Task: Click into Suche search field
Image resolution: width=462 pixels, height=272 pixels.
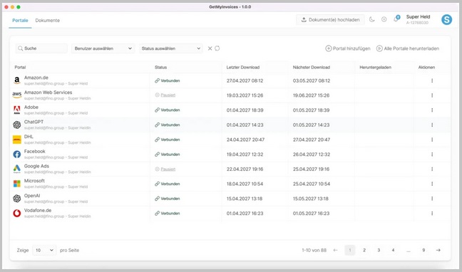Action: click(x=41, y=48)
